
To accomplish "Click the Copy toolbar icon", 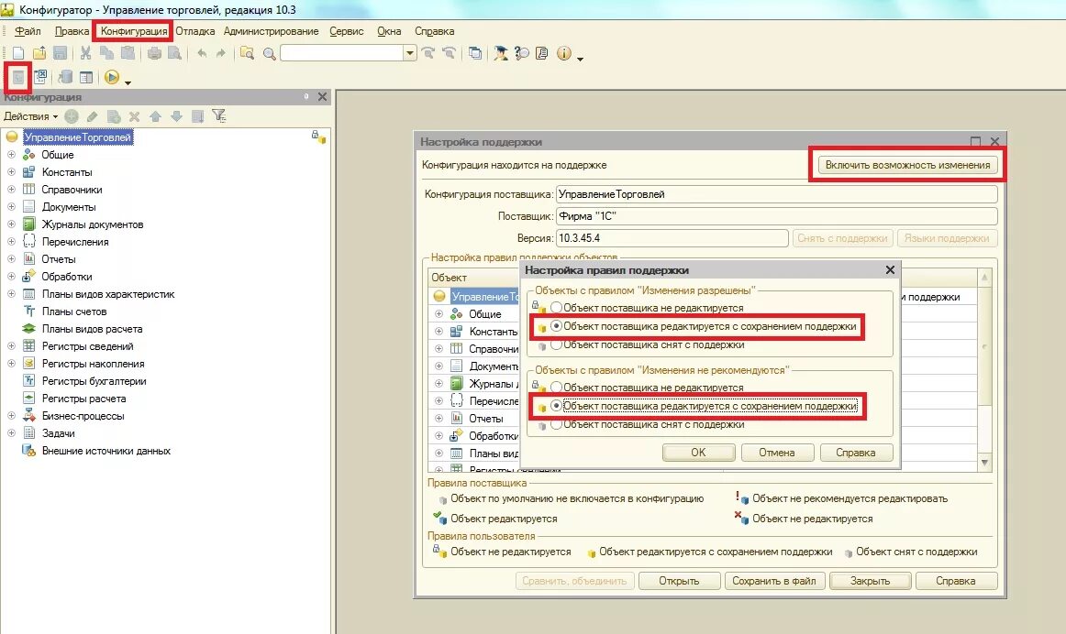I will point(106,53).
